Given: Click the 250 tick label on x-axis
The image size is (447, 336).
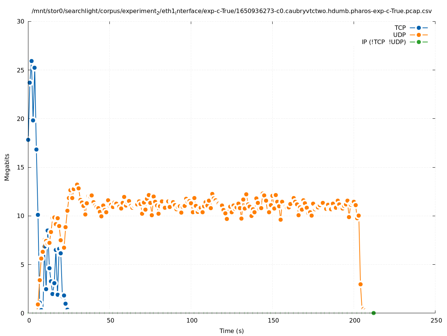Looking at the screenshot, I should pos(436,321).
